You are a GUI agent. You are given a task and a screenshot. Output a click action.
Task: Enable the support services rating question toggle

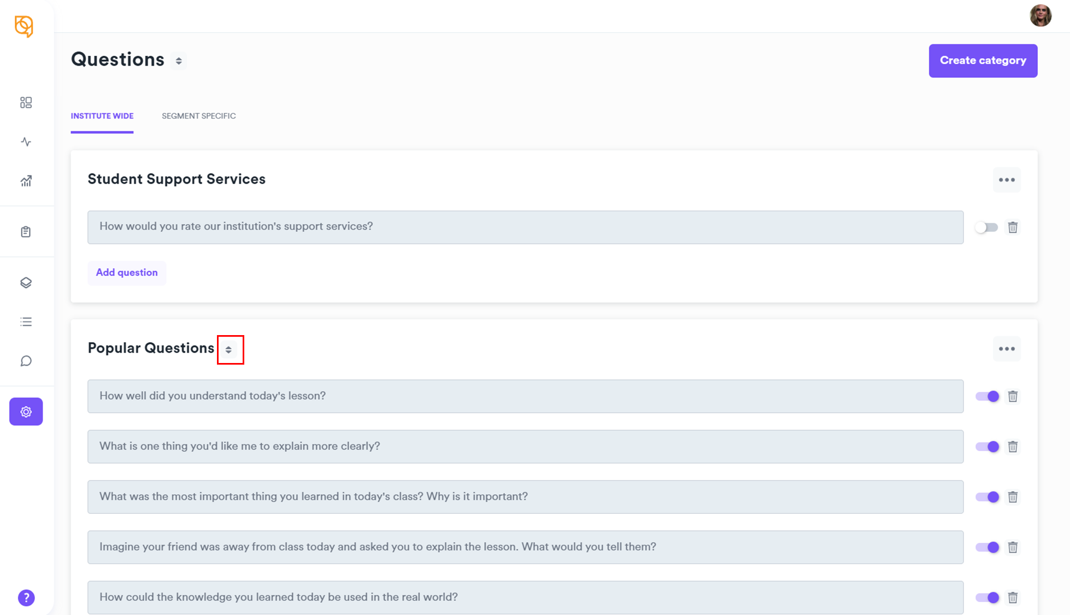click(987, 227)
